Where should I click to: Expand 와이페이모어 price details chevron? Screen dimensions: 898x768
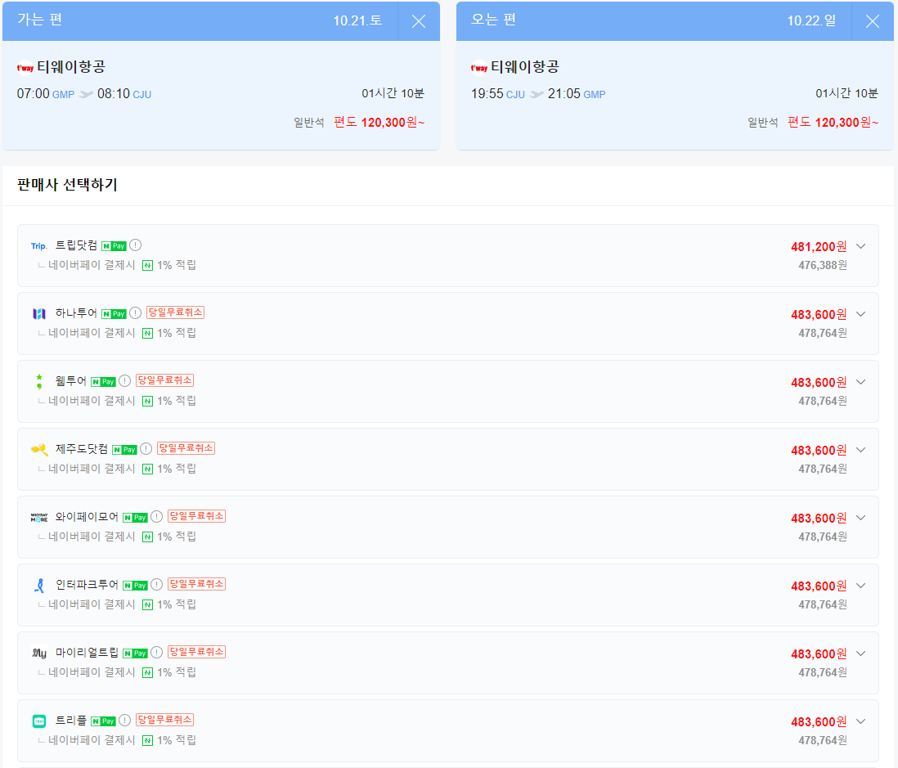[x=860, y=518]
